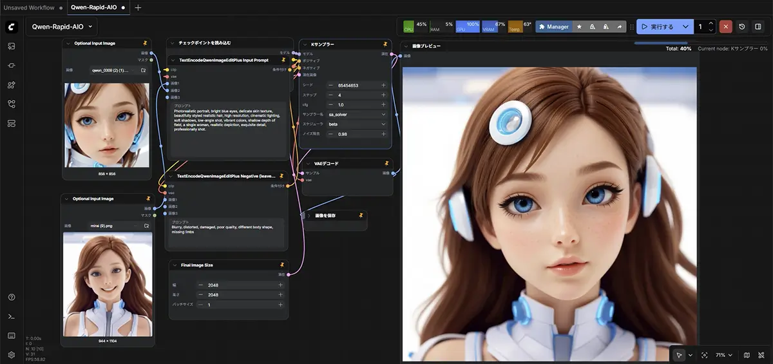Screen dimensions: 773x364
Task: Collapse the Kサンプラー node
Action: (x=305, y=44)
